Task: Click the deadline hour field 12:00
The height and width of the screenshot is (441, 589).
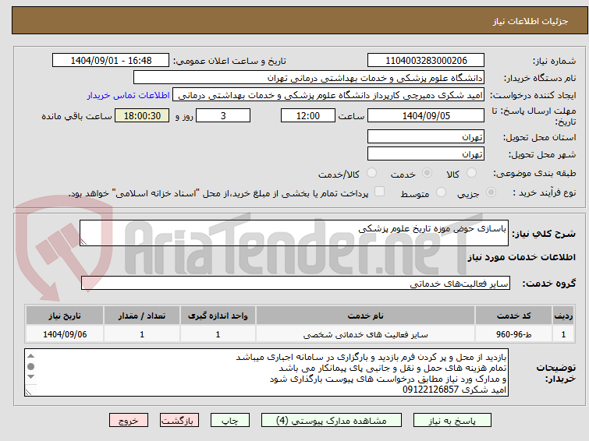Action: (x=308, y=115)
